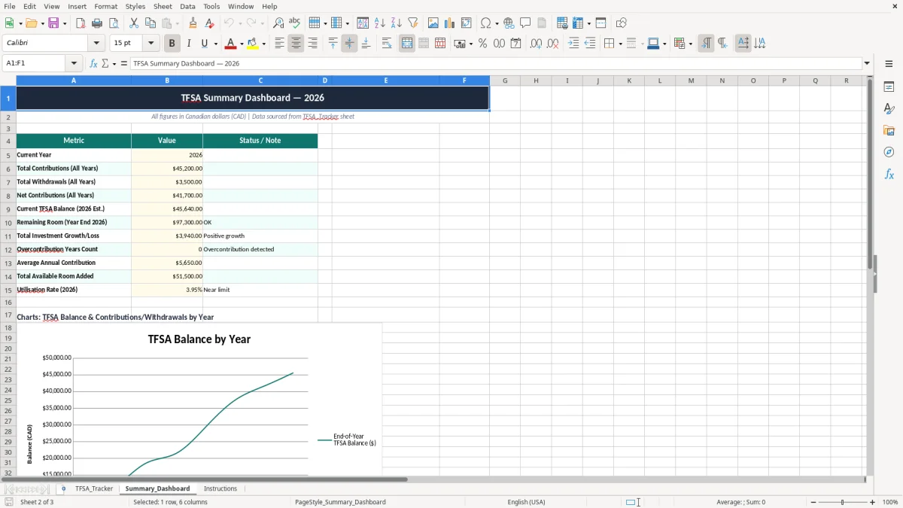Open the Function Wizard
This screenshot has height=508, width=903.
pyautogui.click(x=94, y=63)
